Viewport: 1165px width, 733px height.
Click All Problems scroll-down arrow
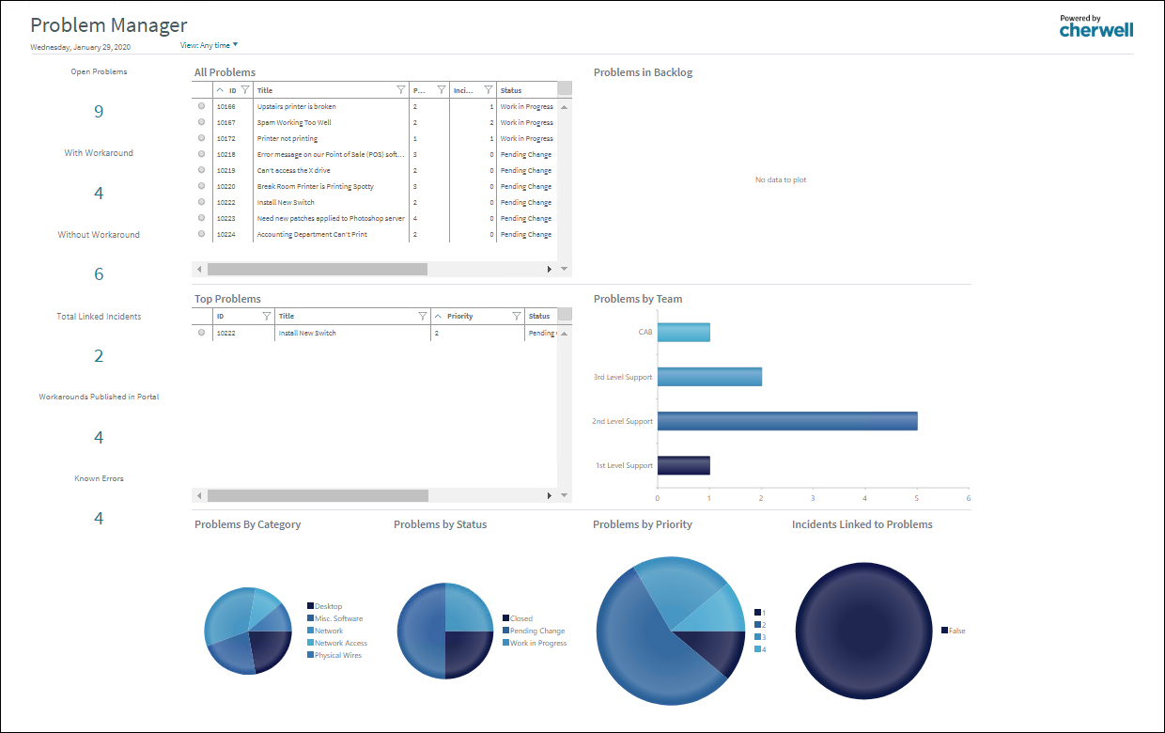[x=565, y=270]
